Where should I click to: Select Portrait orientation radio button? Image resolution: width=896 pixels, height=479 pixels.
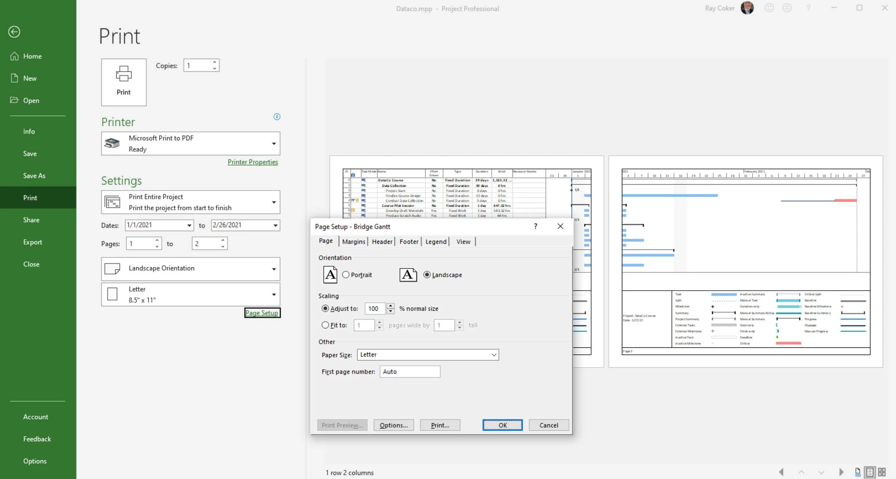click(x=345, y=275)
